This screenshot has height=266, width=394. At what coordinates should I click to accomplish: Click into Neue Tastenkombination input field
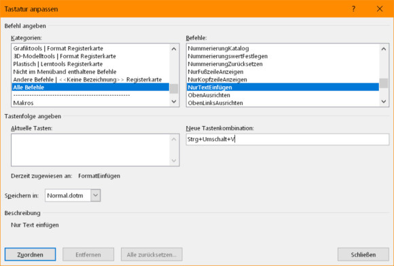(x=287, y=139)
